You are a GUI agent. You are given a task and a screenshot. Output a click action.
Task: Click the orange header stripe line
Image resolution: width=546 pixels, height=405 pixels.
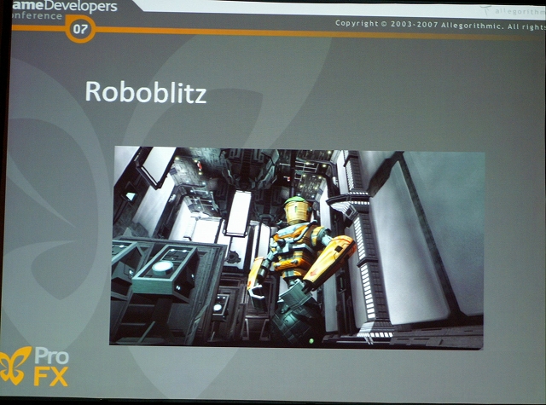(x=256, y=32)
